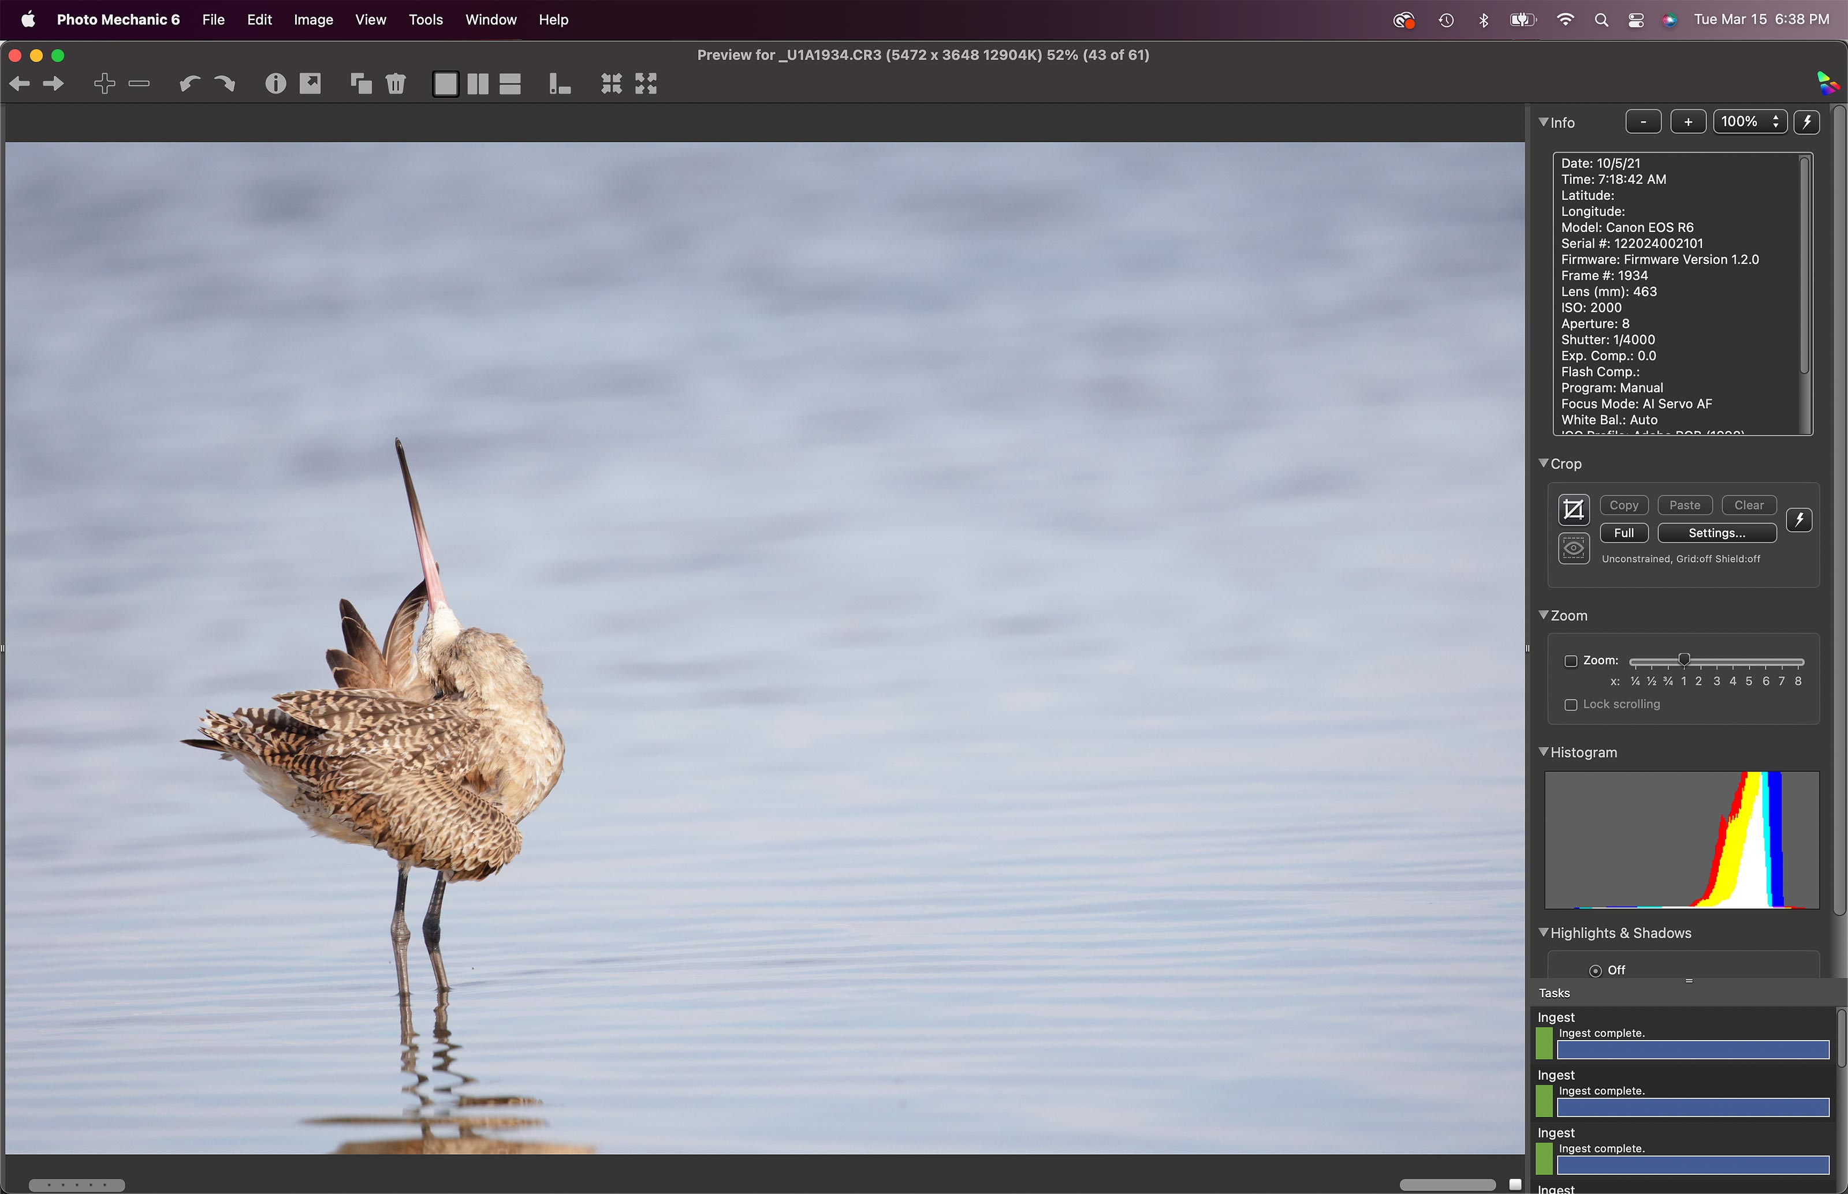The height and width of the screenshot is (1194, 1848).
Task: Click 'Model: Canon EOS R6' info line
Action: pyautogui.click(x=1627, y=228)
